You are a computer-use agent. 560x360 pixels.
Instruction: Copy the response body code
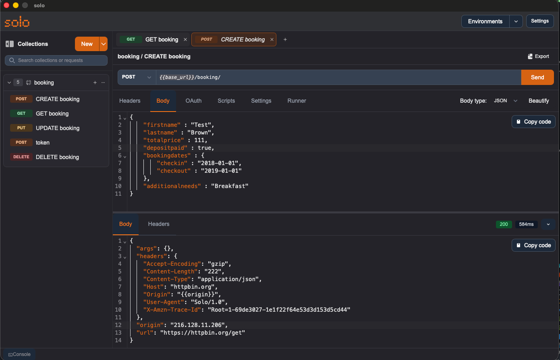[x=533, y=245]
